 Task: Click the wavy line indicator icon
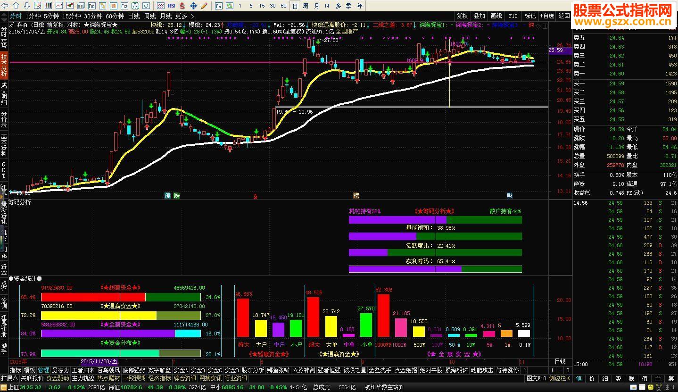tap(161, 6)
